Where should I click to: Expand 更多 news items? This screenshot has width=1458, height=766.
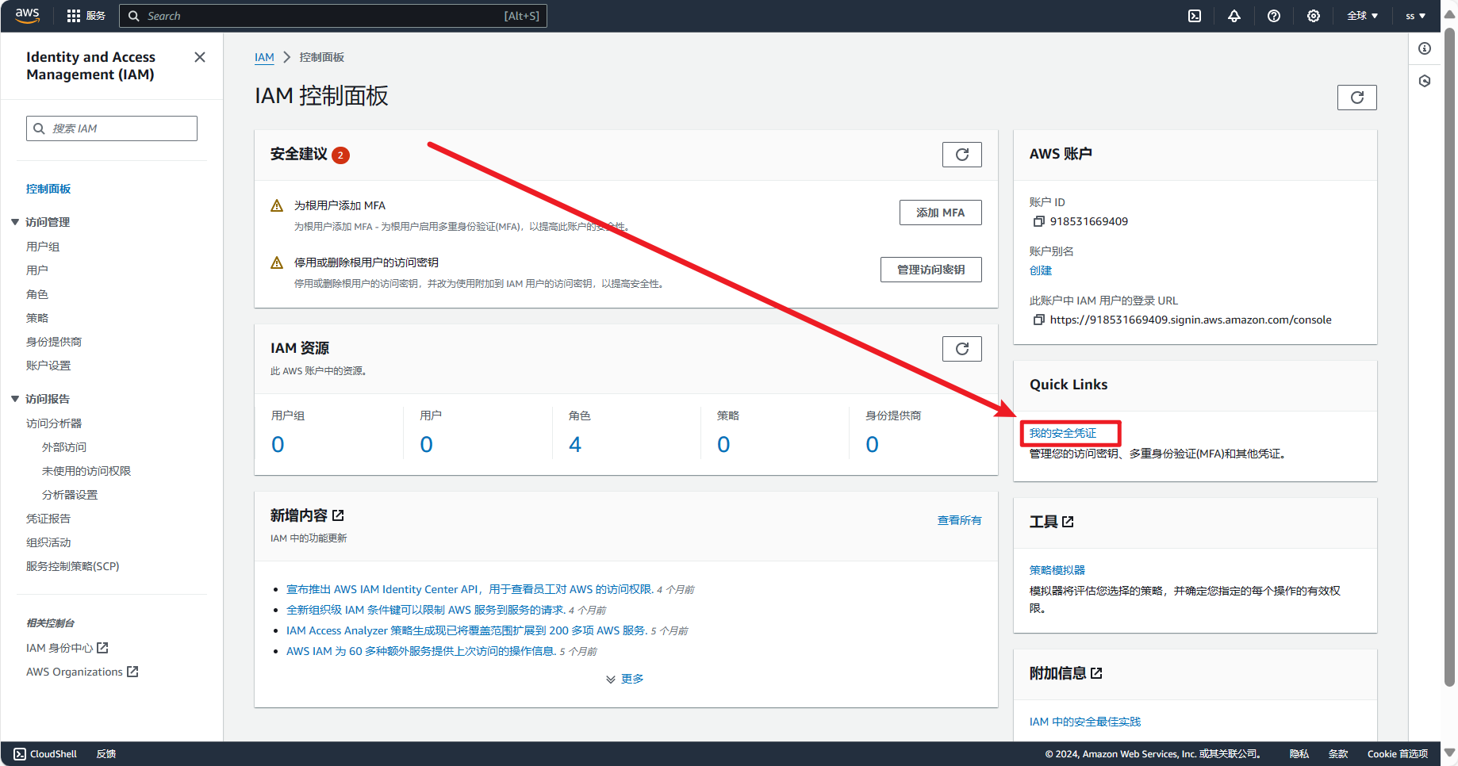pyautogui.click(x=625, y=679)
